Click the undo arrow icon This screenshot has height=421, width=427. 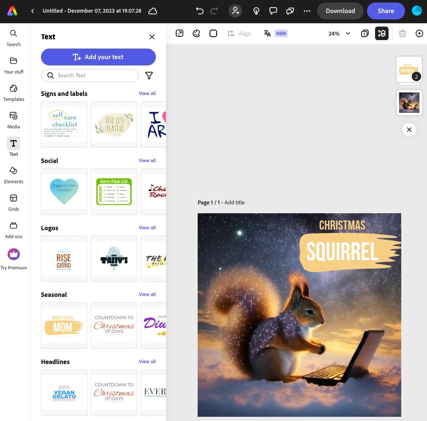click(200, 11)
